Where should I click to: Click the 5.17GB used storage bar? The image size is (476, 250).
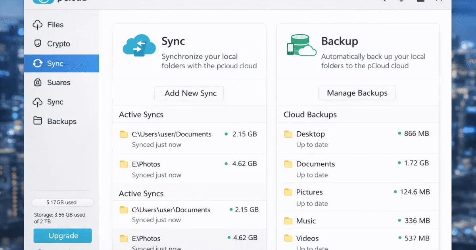pyautogui.click(x=63, y=202)
